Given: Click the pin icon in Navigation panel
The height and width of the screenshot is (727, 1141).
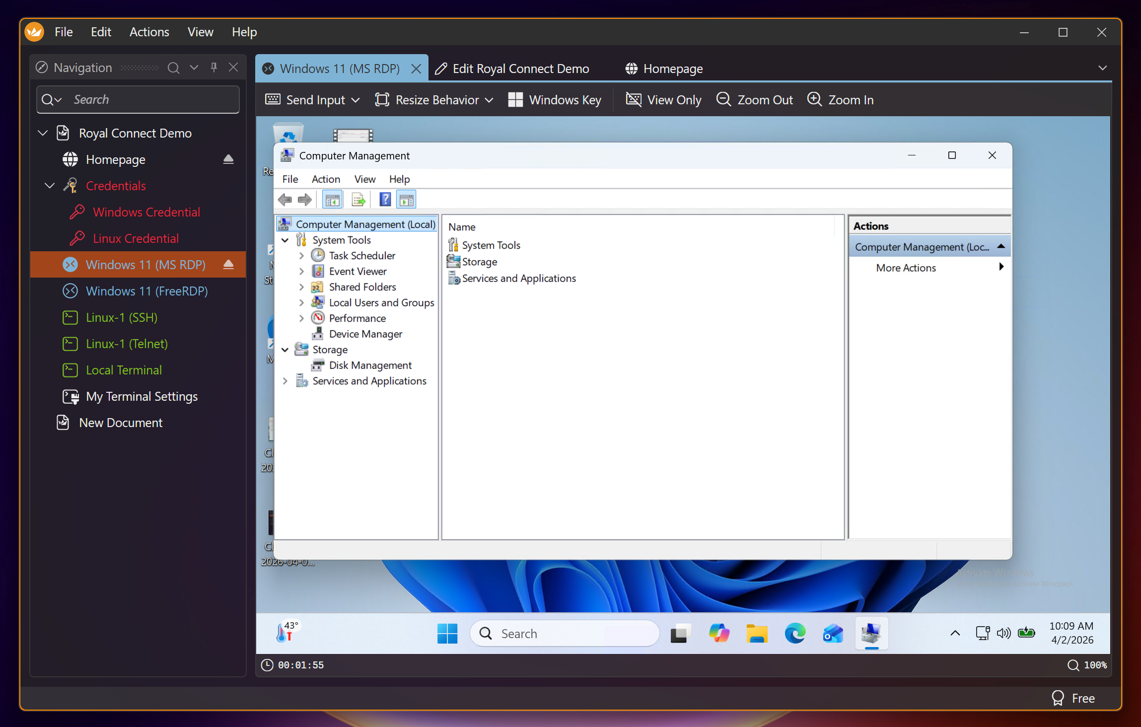Looking at the screenshot, I should (x=214, y=68).
